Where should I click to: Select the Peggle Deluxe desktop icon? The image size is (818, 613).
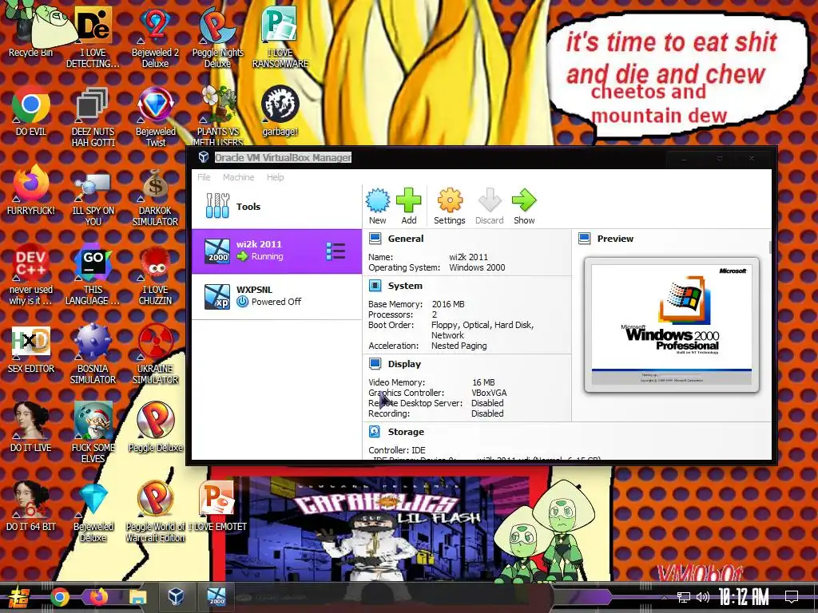pyautogui.click(x=156, y=426)
